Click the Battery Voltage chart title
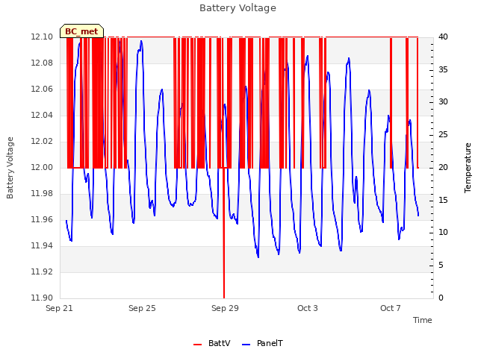 click(x=238, y=8)
